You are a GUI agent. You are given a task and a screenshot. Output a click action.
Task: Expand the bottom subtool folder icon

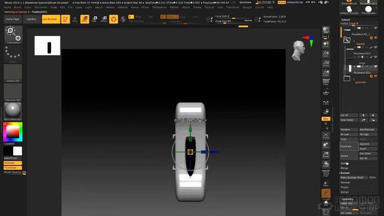tap(347, 78)
